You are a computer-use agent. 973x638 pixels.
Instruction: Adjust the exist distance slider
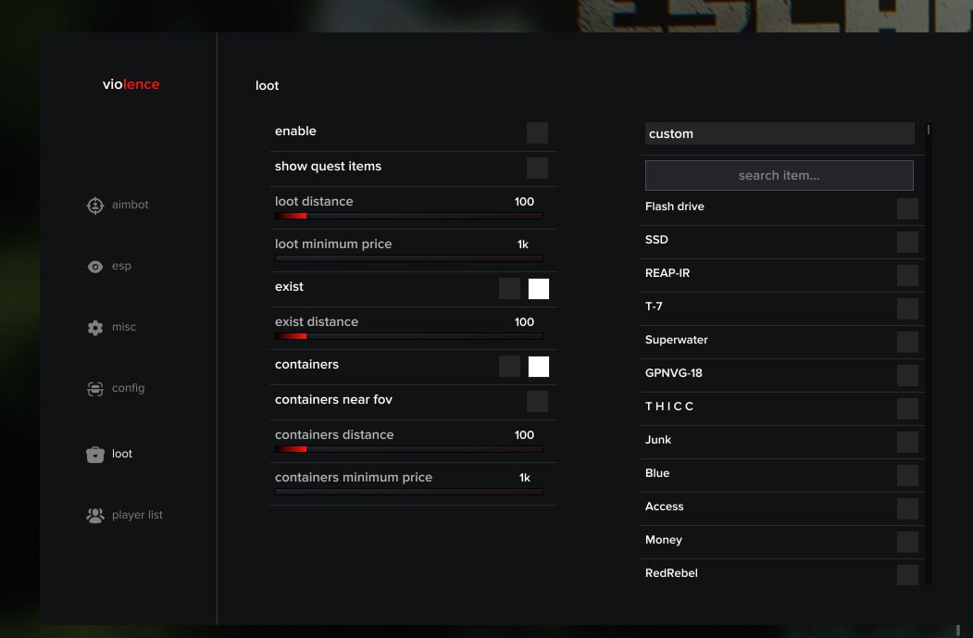[409, 336]
